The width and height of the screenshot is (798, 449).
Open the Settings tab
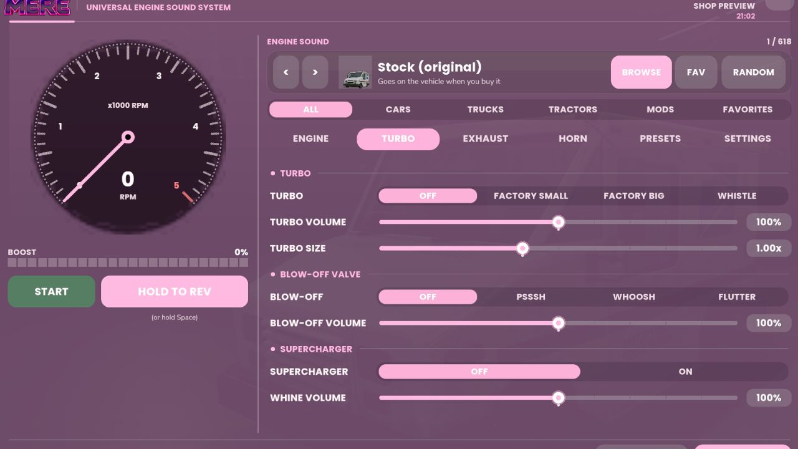748,139
